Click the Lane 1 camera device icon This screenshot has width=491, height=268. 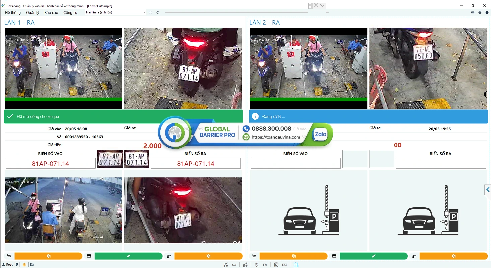pyautogui.click(x=9, y=256)
